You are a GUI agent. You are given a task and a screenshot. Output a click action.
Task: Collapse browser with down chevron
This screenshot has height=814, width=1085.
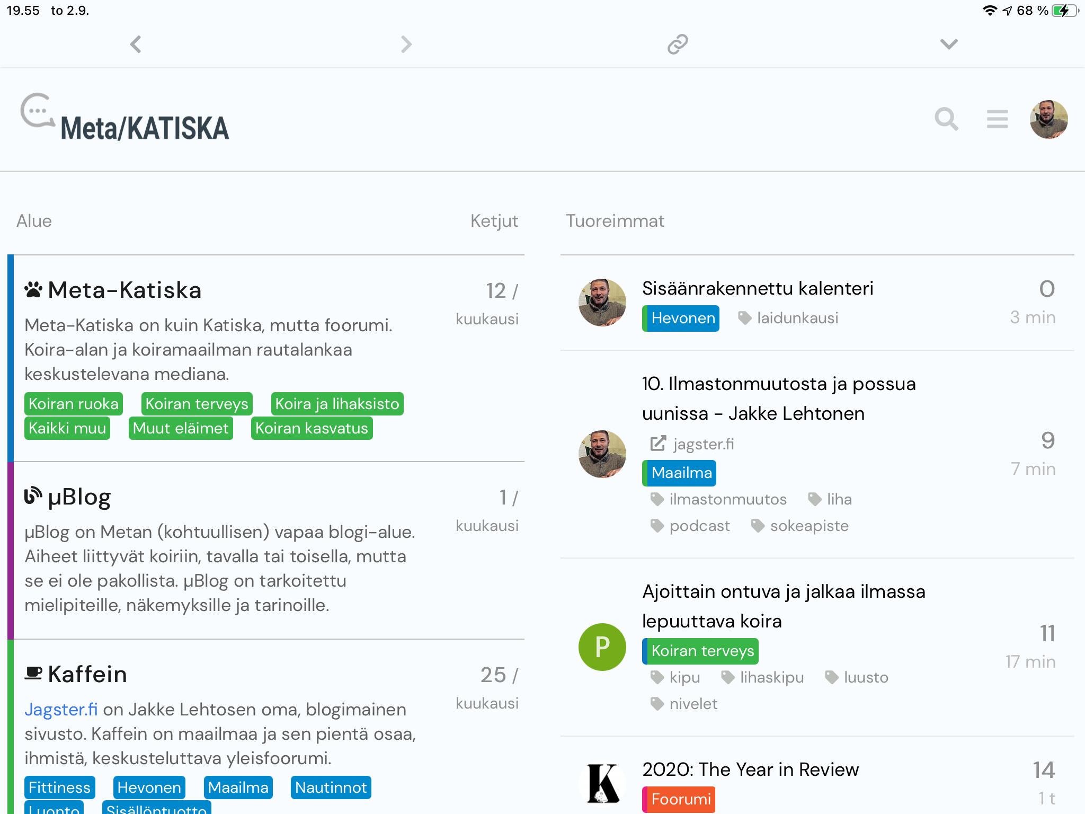tap(949, 44)
